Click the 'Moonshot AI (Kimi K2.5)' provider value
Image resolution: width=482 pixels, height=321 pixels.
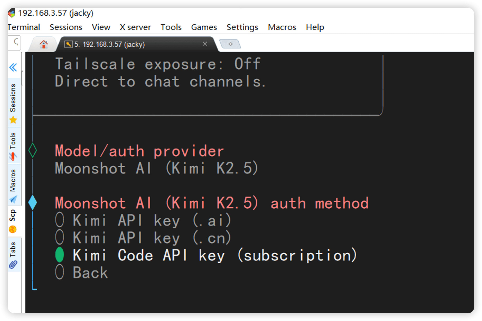point(157,168)
